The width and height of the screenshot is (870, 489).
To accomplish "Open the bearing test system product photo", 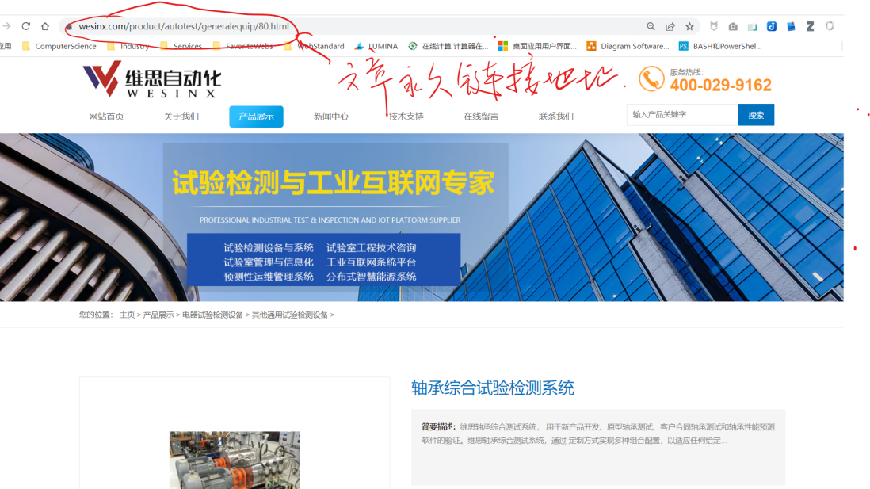I will point(235,460).
